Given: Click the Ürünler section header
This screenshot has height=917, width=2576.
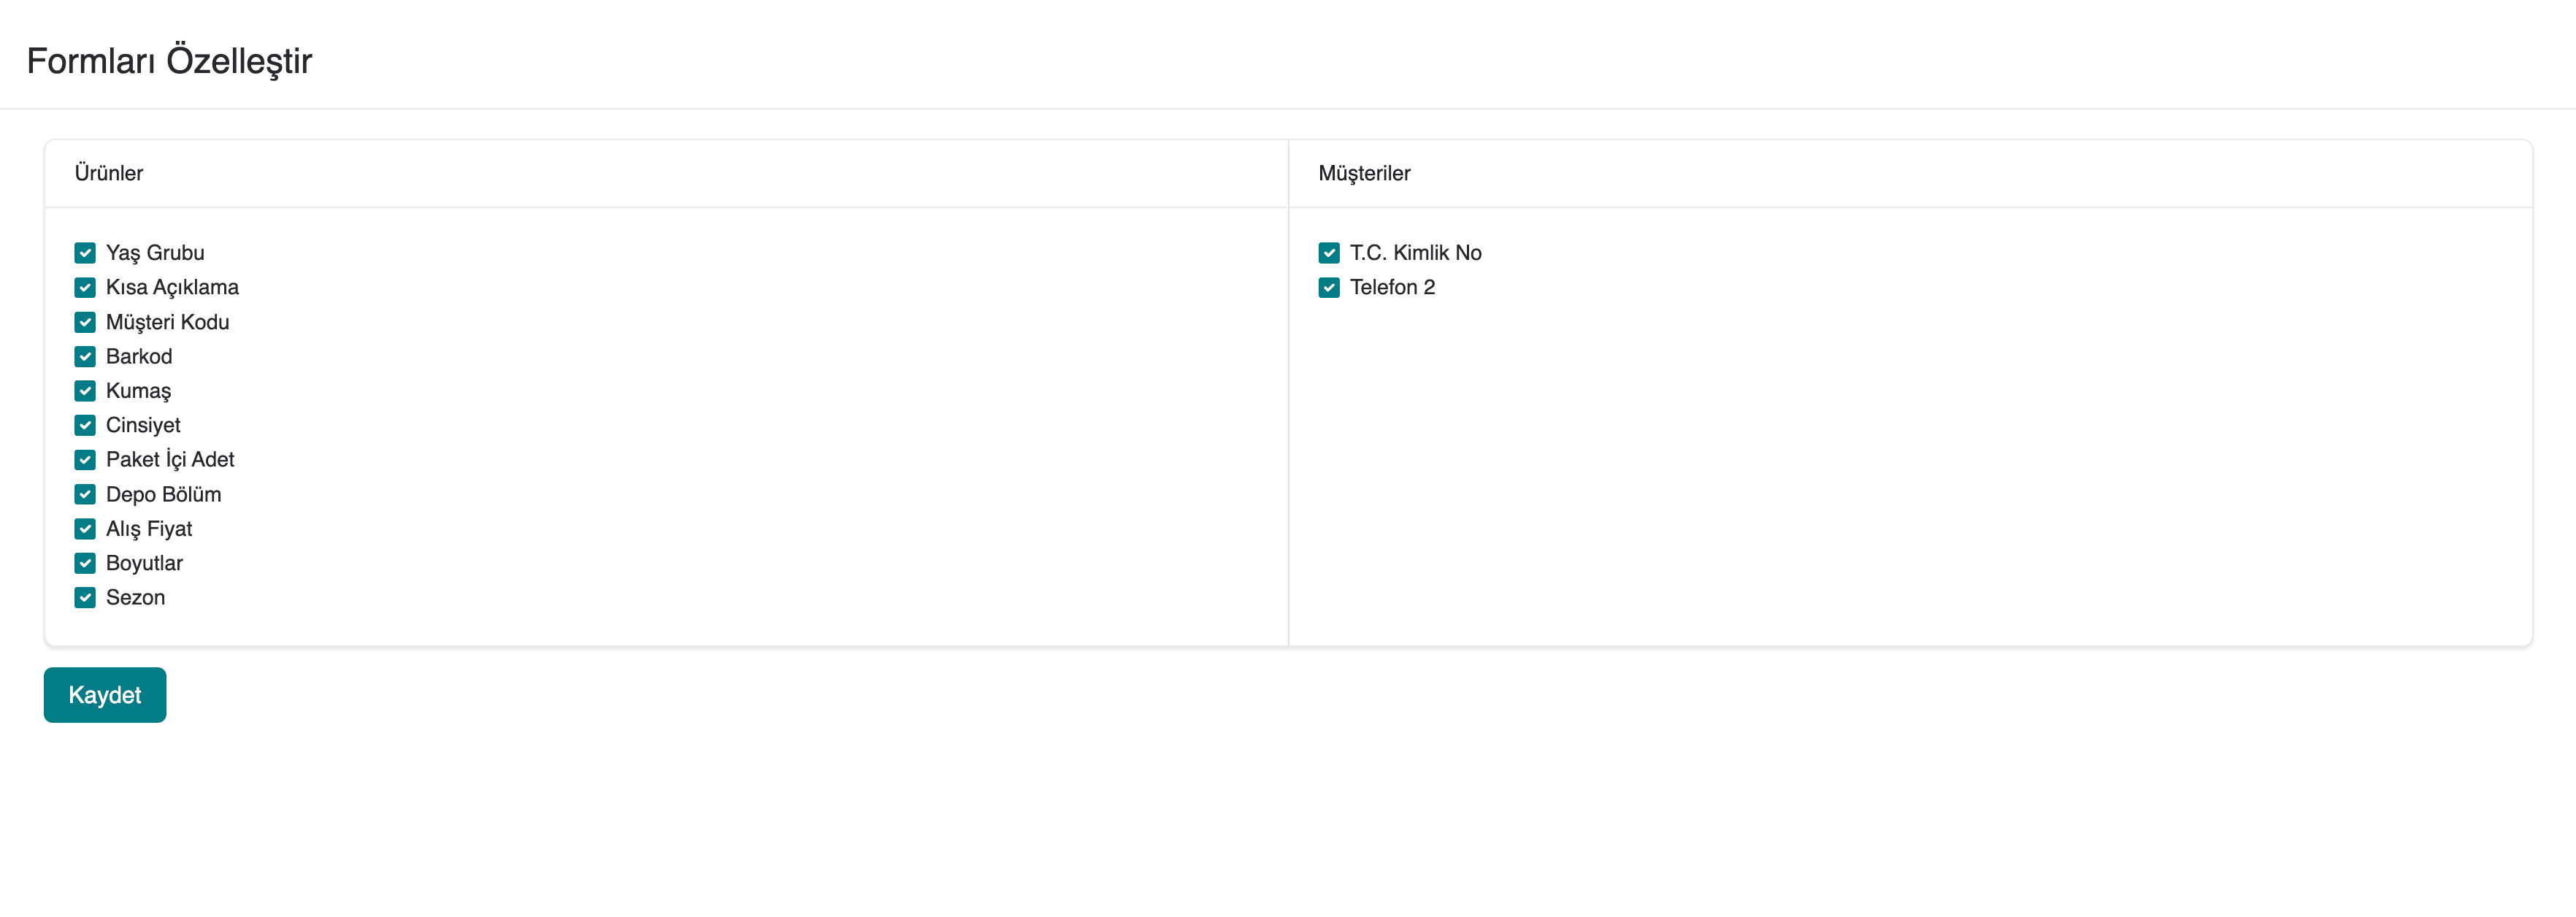Looking at the screenshot, I should [x=109, y=173].
